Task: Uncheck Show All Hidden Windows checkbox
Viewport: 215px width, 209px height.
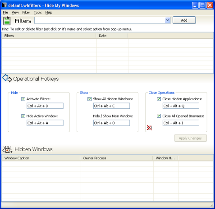Action: (89, 99)
